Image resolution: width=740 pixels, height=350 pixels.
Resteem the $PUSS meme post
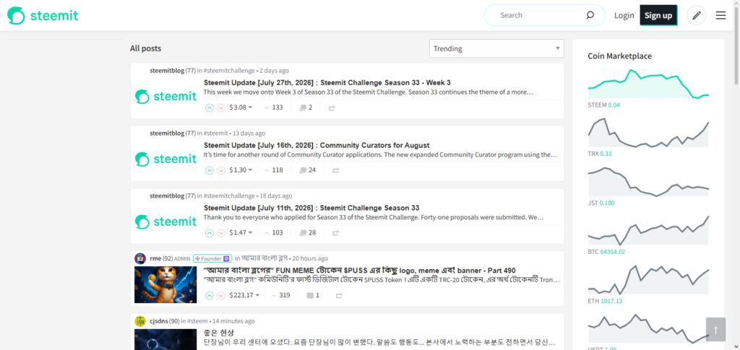point(339,296)
